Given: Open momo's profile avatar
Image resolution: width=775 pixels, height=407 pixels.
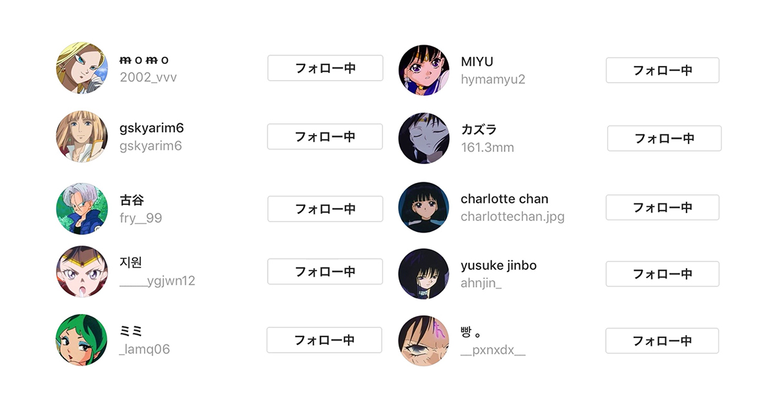Looking at the screenshot, I should 82,68.
